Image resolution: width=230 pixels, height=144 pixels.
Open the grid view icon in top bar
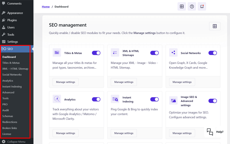182,6
